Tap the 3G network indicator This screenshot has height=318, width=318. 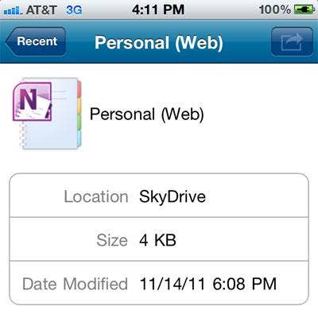click(74, 10)
